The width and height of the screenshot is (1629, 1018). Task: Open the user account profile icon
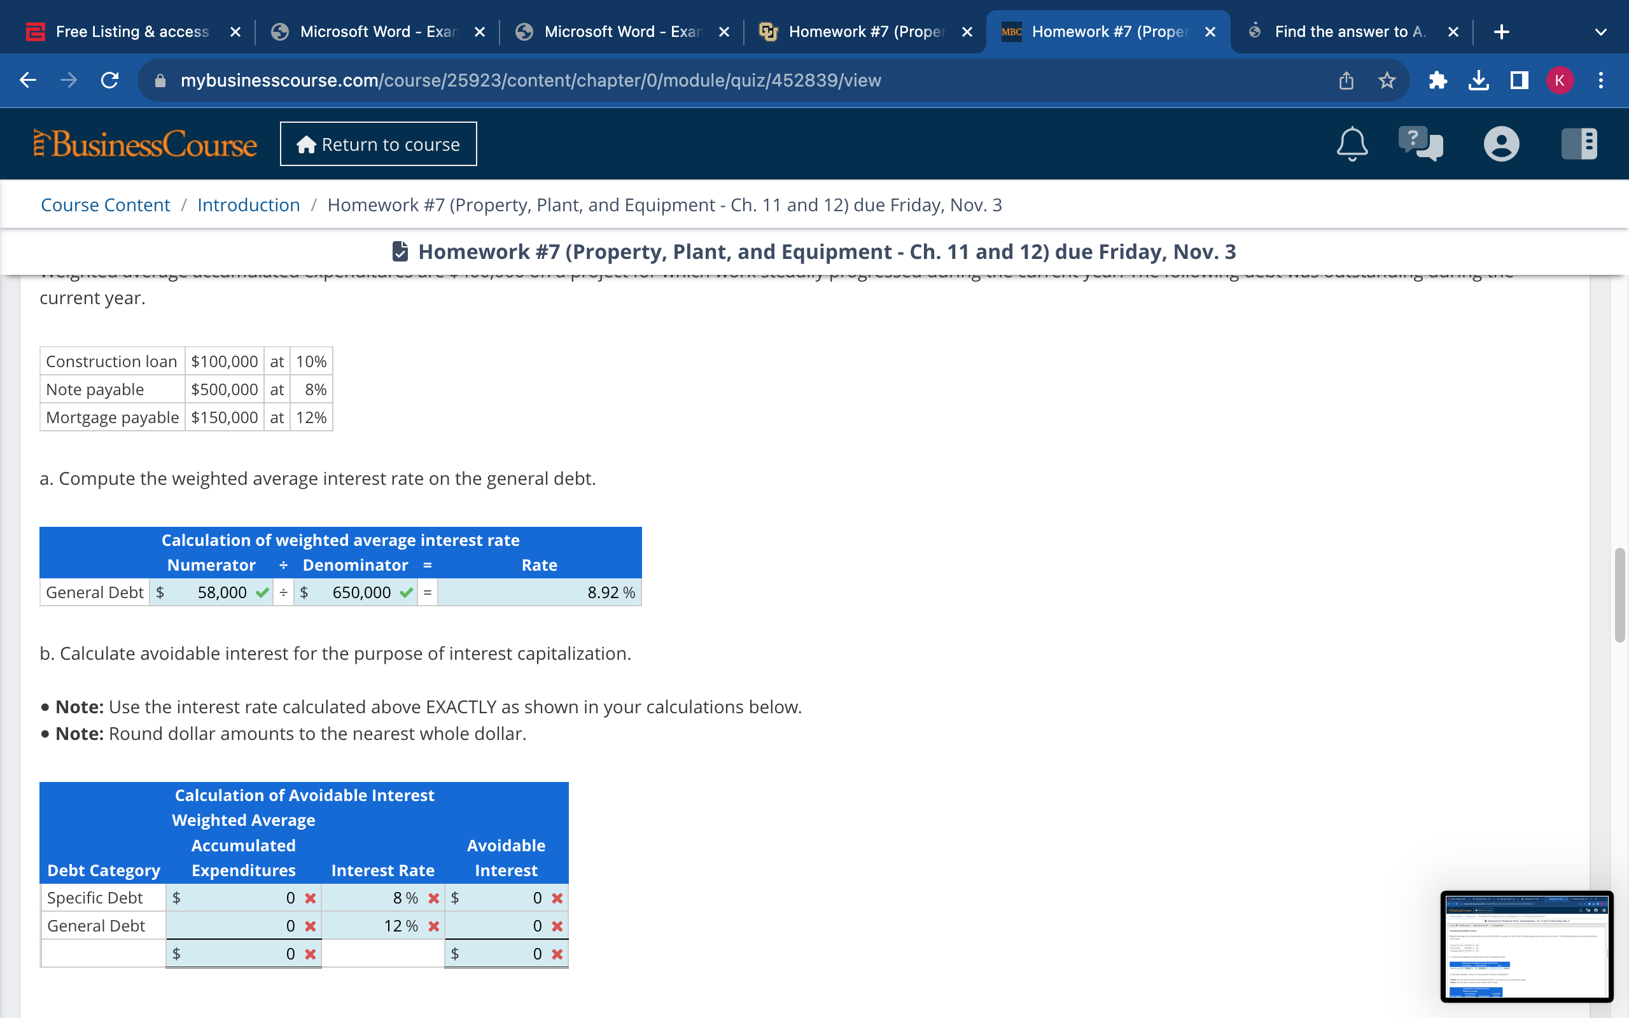tap(1500, 143)
